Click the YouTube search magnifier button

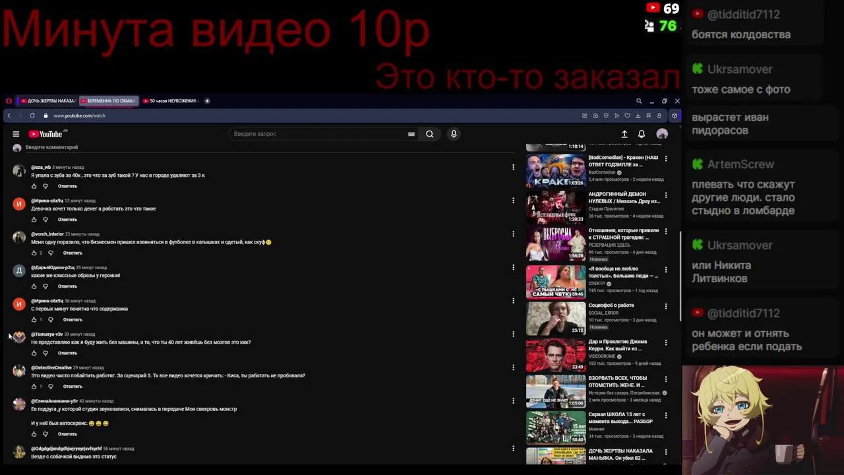[x=429, y=134]
